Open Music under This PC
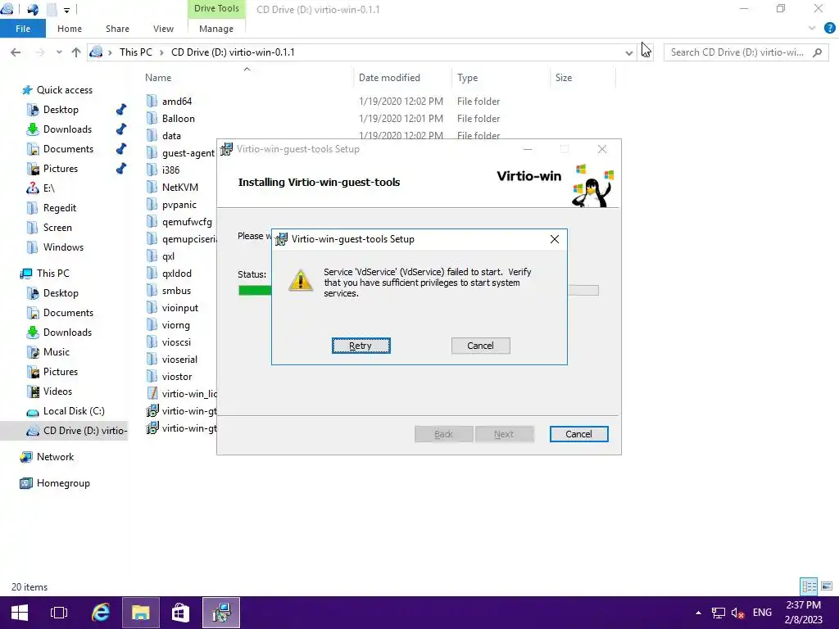This screenshot has height=629, width=839. [57, 352]
